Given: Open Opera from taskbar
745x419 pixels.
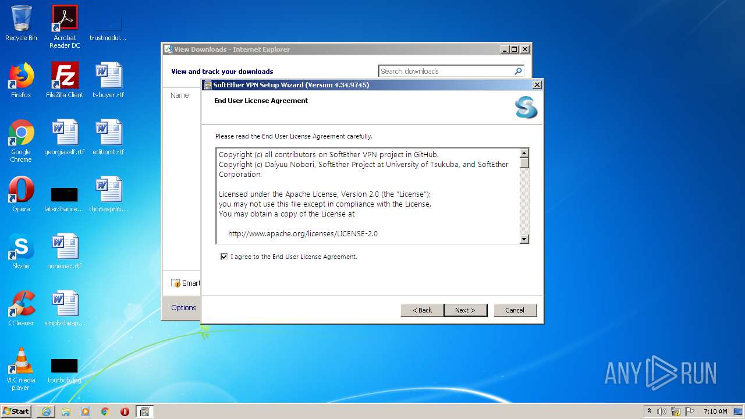Looking at the screenshot, I should tap(125, 411).
